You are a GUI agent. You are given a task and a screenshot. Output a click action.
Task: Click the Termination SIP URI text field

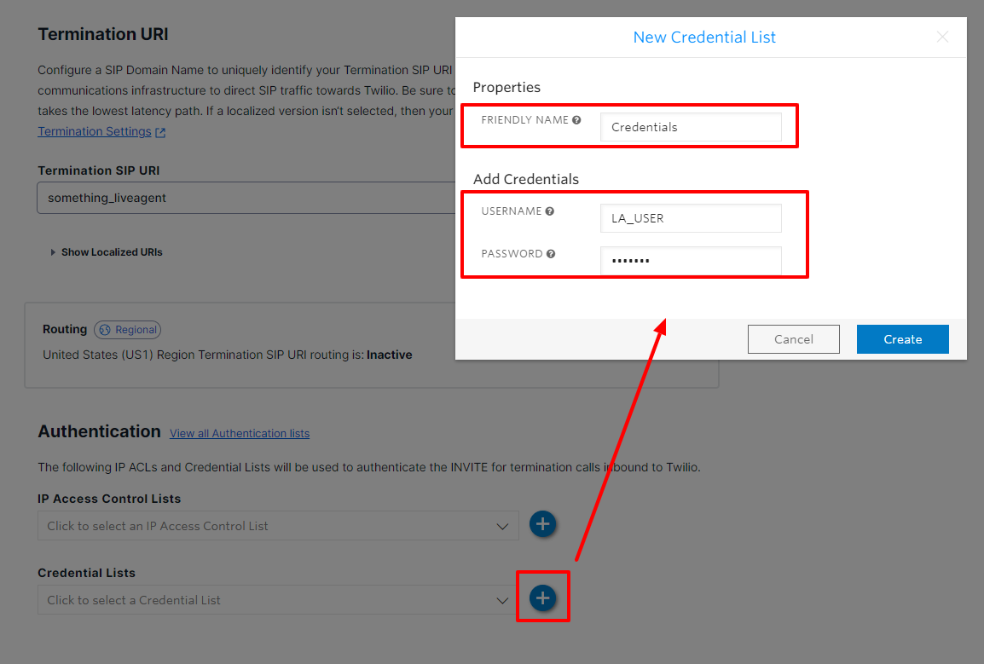point(247,198)
